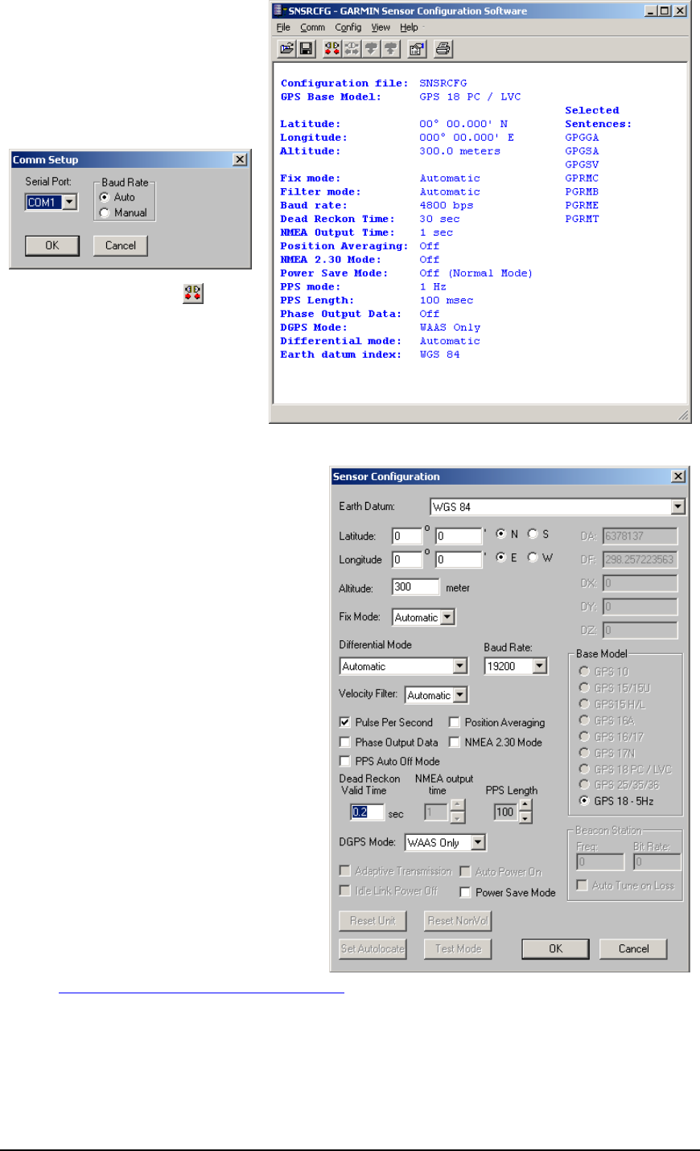The image size is (700, 1151).
Task: Click the standalone Connect icon below Comm Setup
Action: pyautogui.click(x=193, y=294)
